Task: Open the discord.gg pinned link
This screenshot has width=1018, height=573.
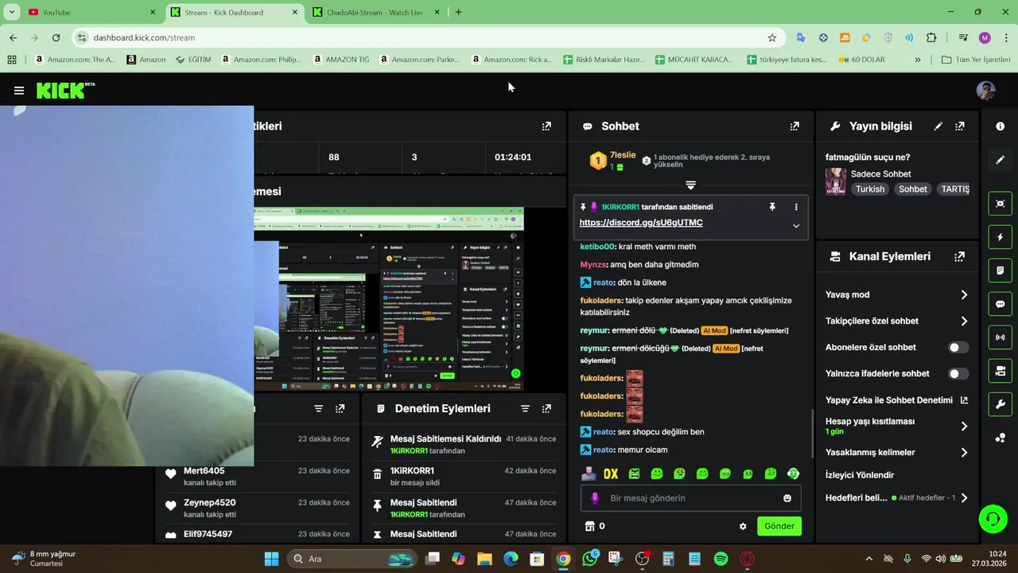Action: coord(641,223)
